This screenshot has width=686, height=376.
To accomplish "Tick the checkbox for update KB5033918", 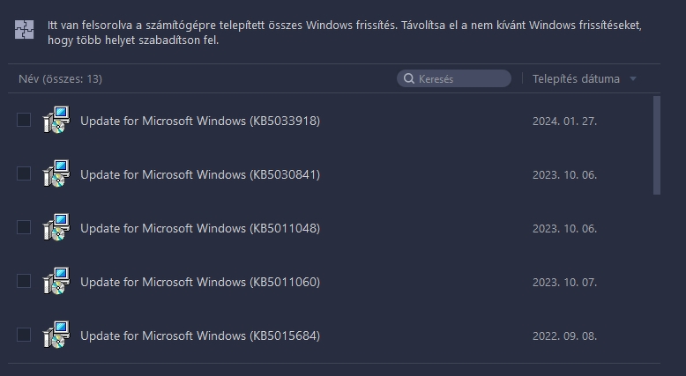I will 24,120.
